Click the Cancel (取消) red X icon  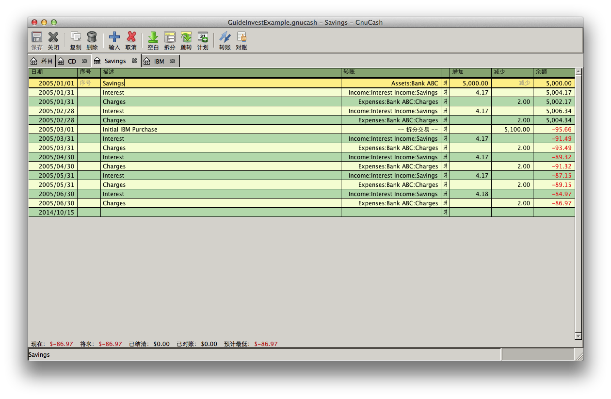[131, 37]
